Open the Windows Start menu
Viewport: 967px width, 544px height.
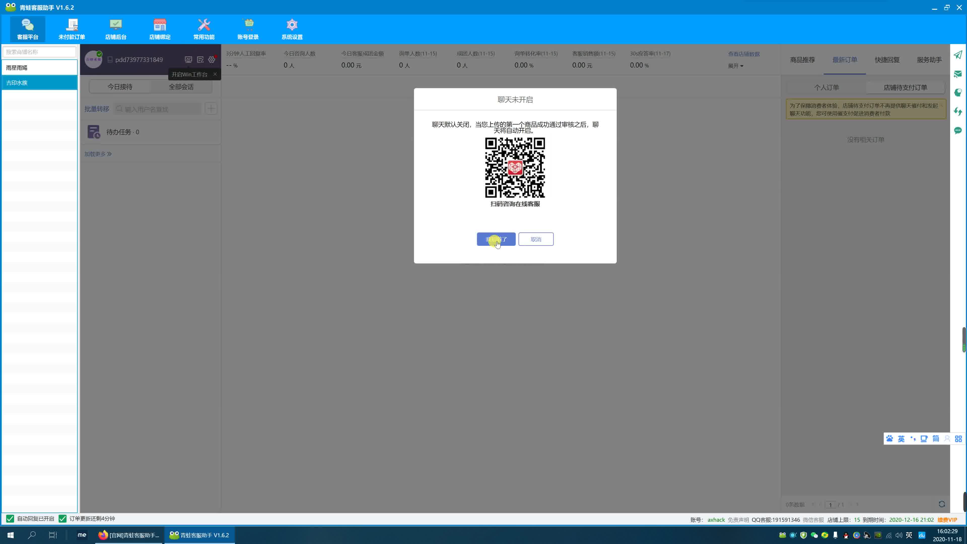pos(11,535)
